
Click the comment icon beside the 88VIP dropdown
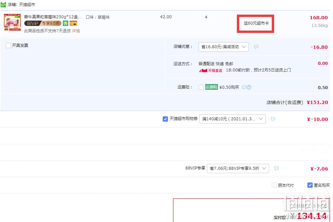276,168
